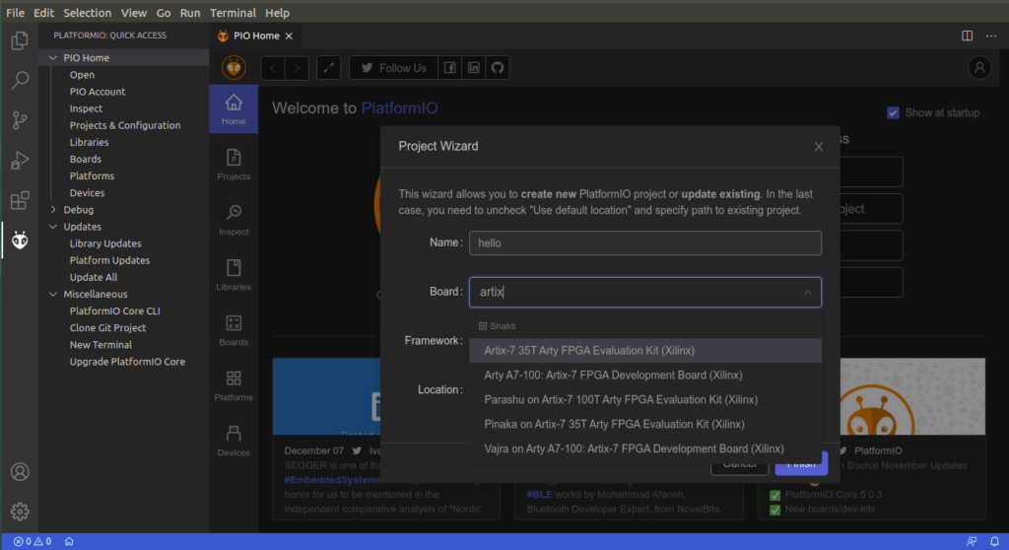Open PlatformIO Core CLI in quick access

(114, 311)
